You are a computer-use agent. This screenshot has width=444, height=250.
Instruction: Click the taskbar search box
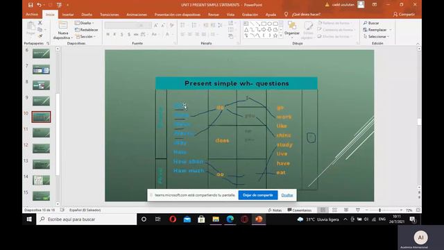pyautogui.click(x=87, y=219)
